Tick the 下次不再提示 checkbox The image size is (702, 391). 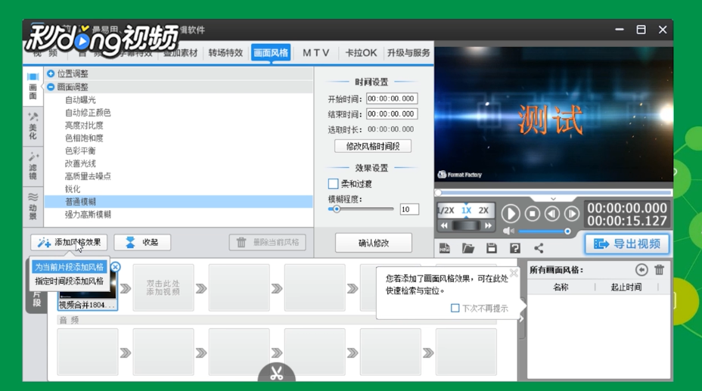(x=455, y=309)
